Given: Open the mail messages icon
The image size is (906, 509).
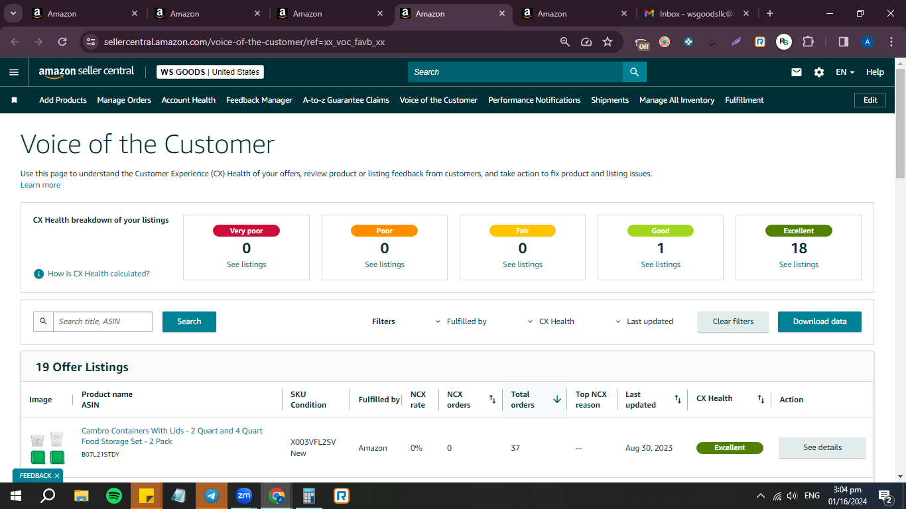Looking at the screenshot, I should click(x=797, y=72).
